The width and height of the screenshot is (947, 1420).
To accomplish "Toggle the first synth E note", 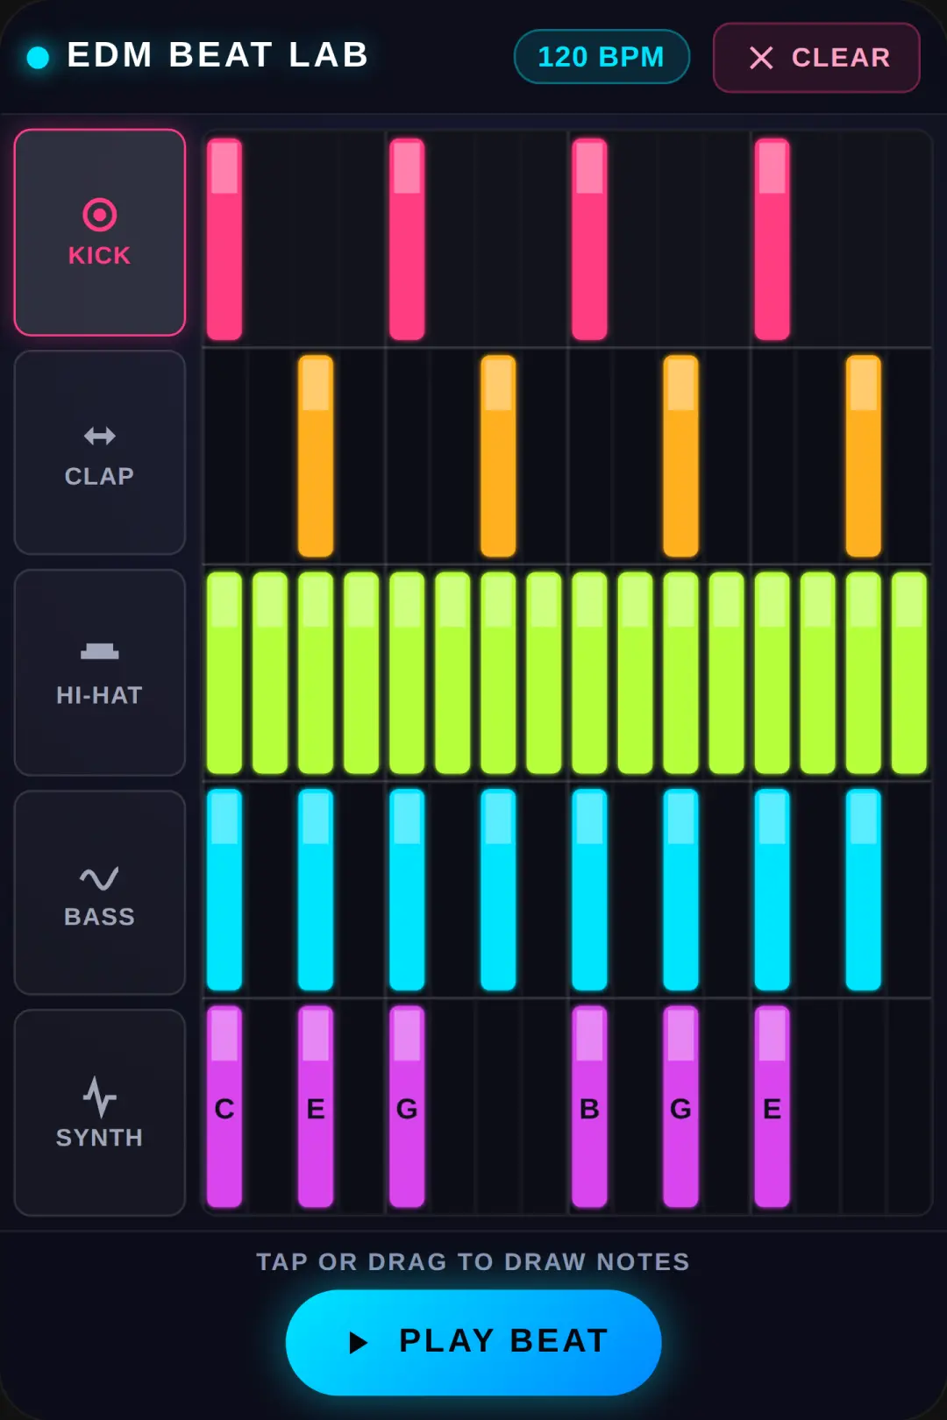I will pos(316,1107).
